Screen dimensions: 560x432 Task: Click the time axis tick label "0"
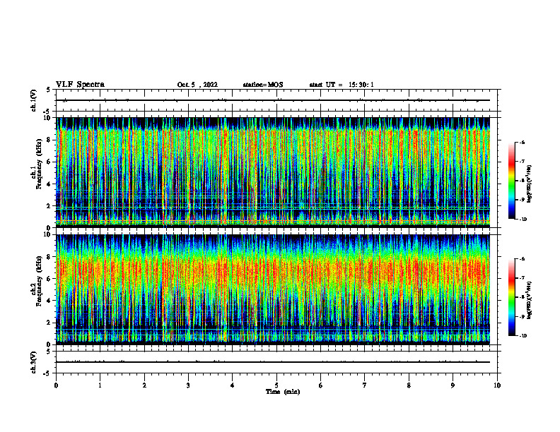point(56,385)
